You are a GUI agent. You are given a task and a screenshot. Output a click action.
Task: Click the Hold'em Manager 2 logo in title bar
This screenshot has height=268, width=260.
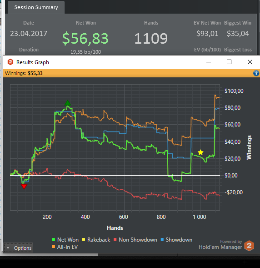[x=10, y=62]
